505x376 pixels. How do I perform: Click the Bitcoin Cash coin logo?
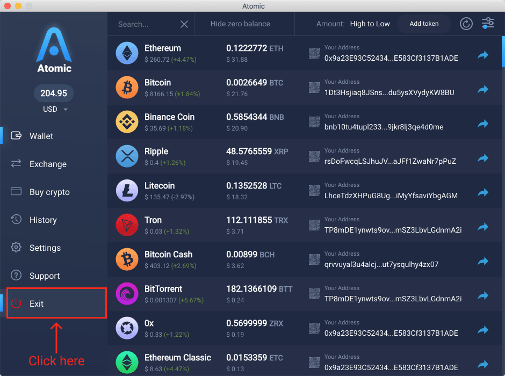pos(127,259)
